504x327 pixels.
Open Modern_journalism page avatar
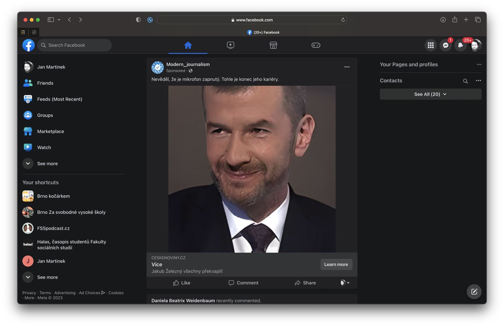tap(157, 67)
